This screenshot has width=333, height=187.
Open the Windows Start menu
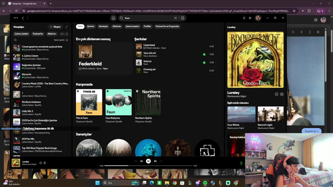[x=98, y=183]
